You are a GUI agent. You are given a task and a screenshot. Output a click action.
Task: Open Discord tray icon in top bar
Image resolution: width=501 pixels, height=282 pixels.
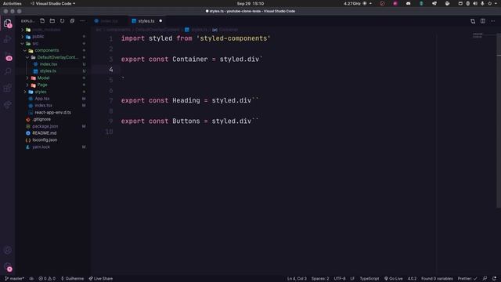click(409, 3)
